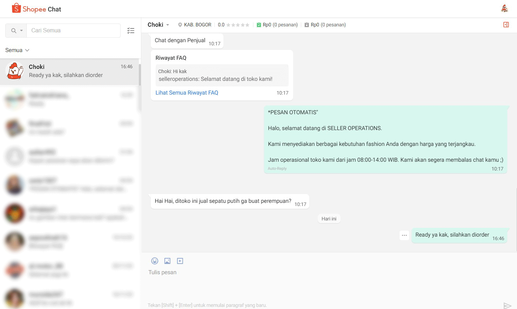Click the green Rp0 pesanan badge
517x309 pixels.
(x=277, y=25)
